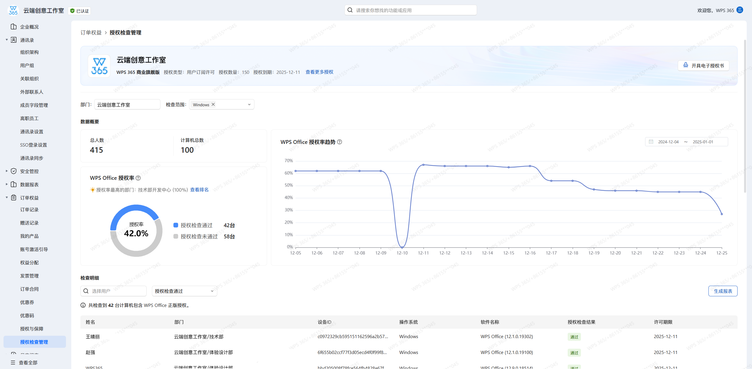Click the 数据报表 icon in sidebar
Image resolution: width=752 pixels, height=369 pixels.
[14, 184]
